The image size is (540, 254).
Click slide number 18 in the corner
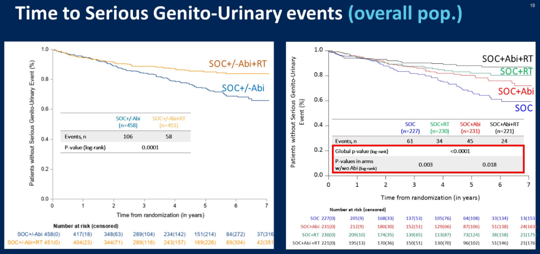(x=531, y=4)
